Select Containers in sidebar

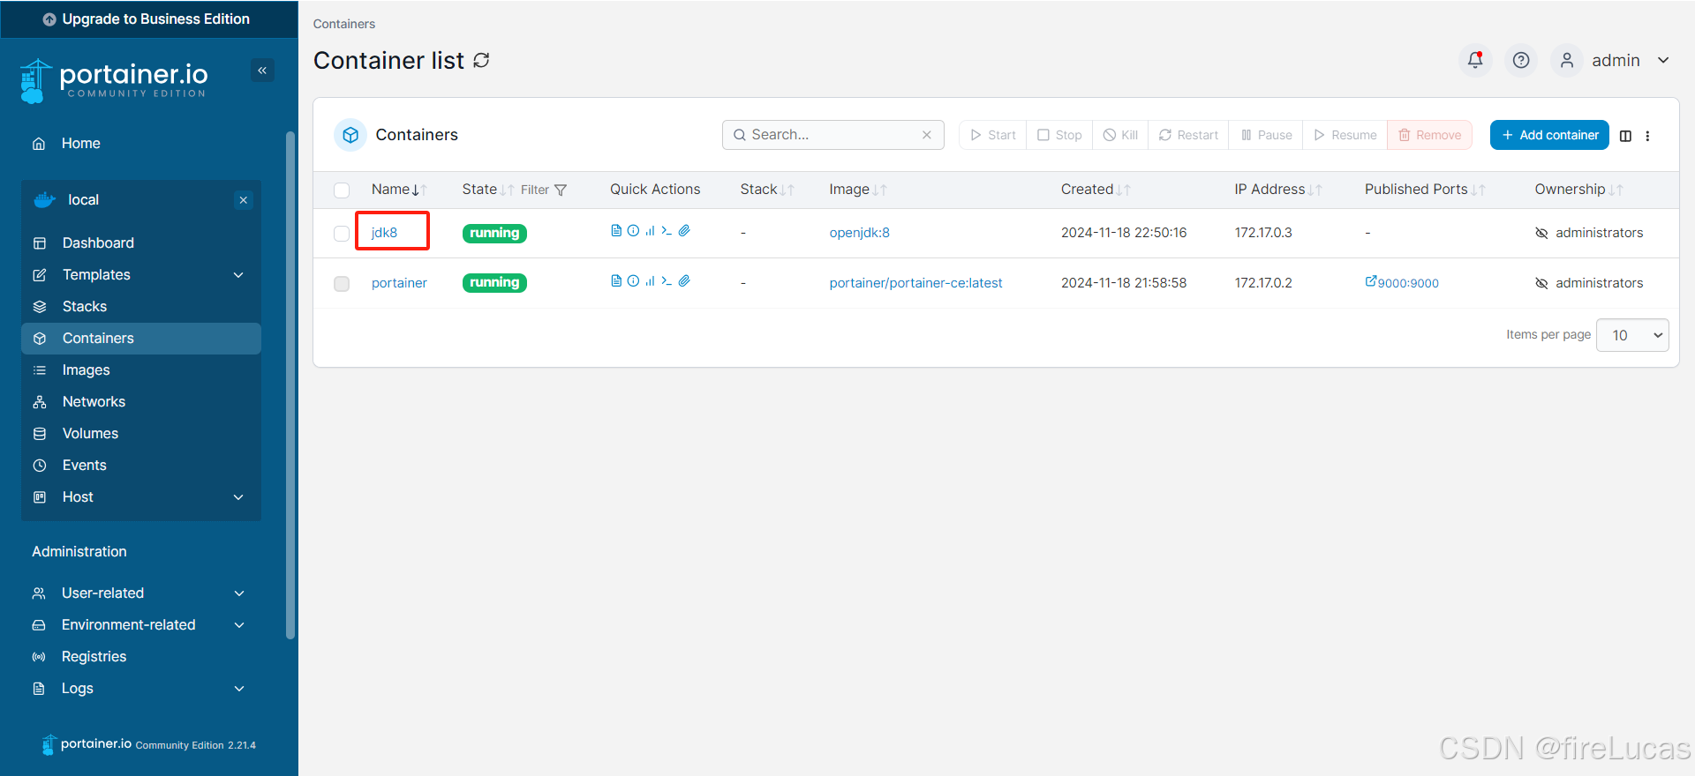tap(141, 339)
